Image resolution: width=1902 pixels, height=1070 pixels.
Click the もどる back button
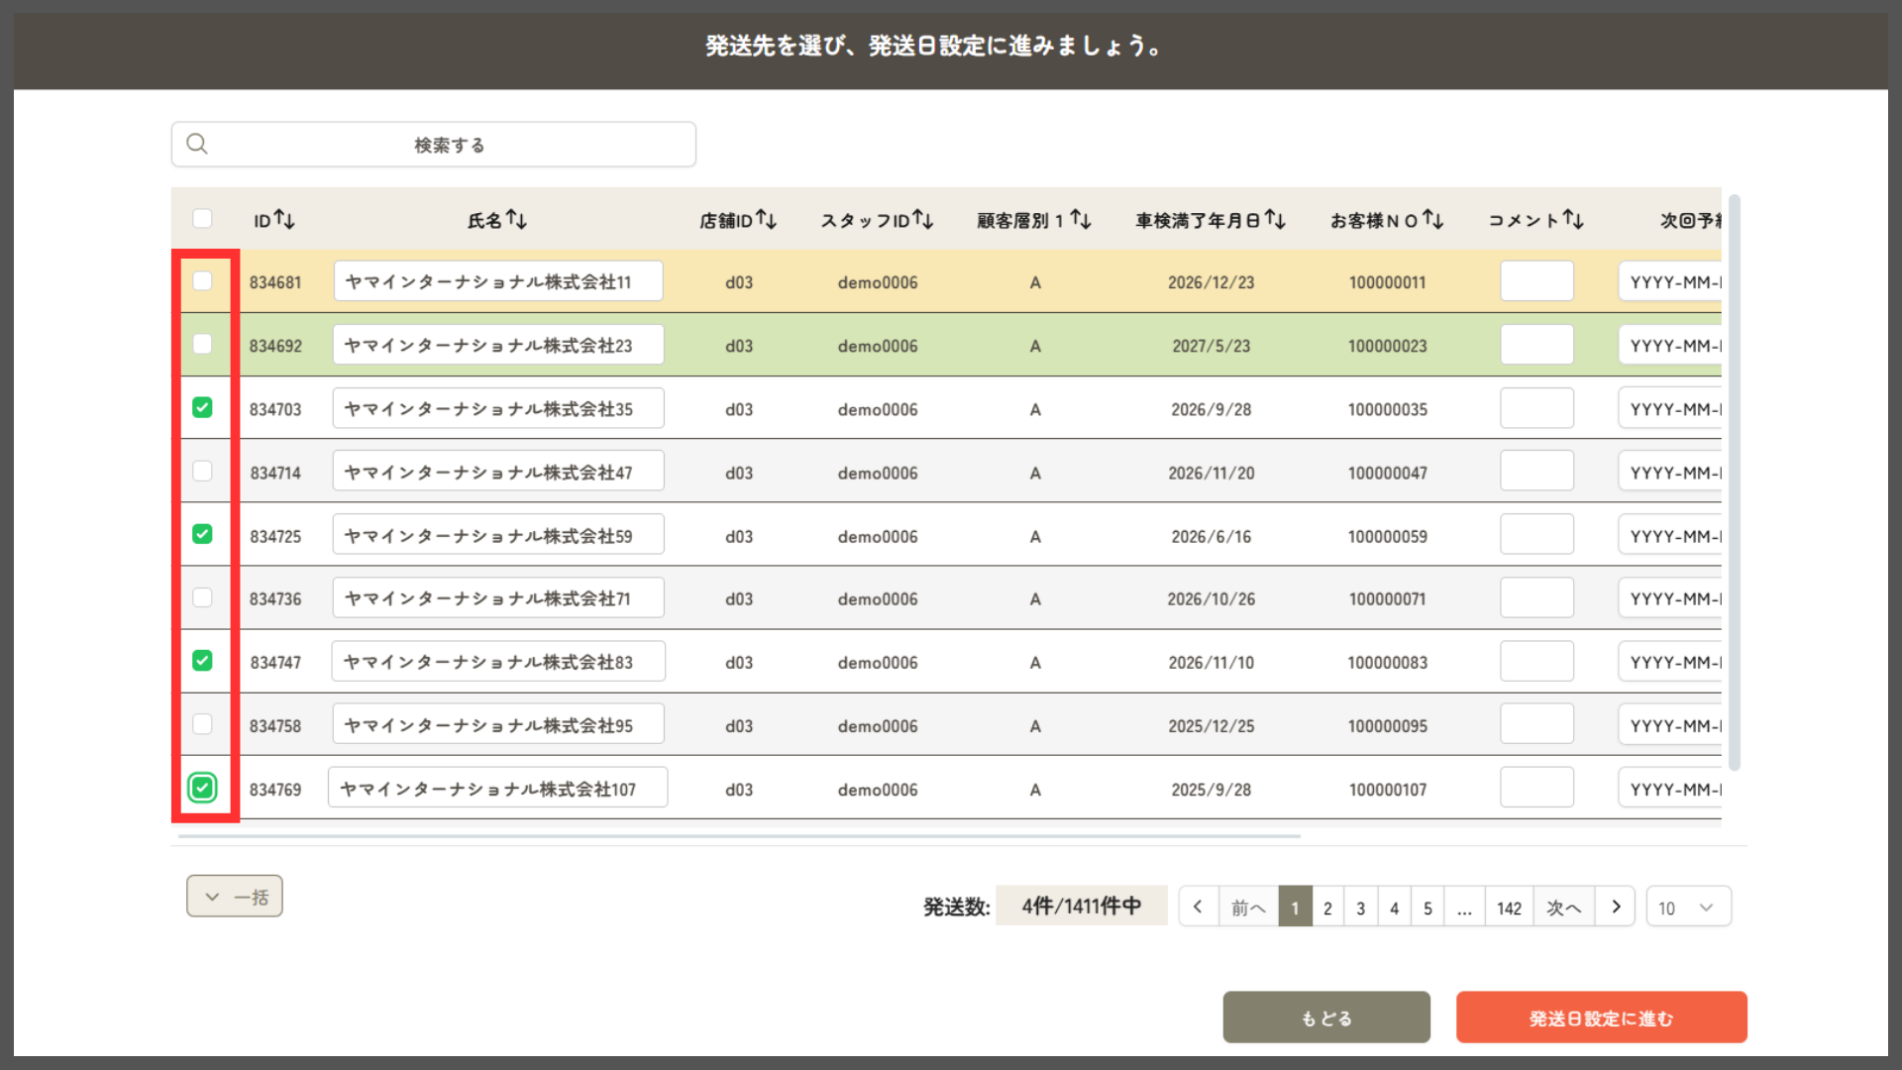[x=1325, y=1017]
